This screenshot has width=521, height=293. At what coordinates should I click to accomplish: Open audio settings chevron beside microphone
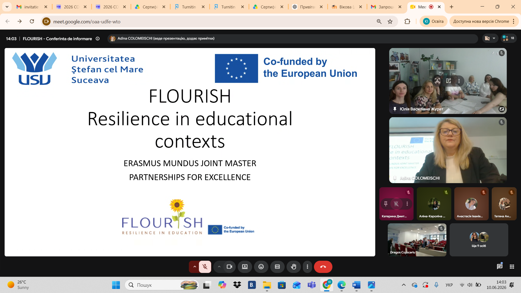[x=194, y=267]
